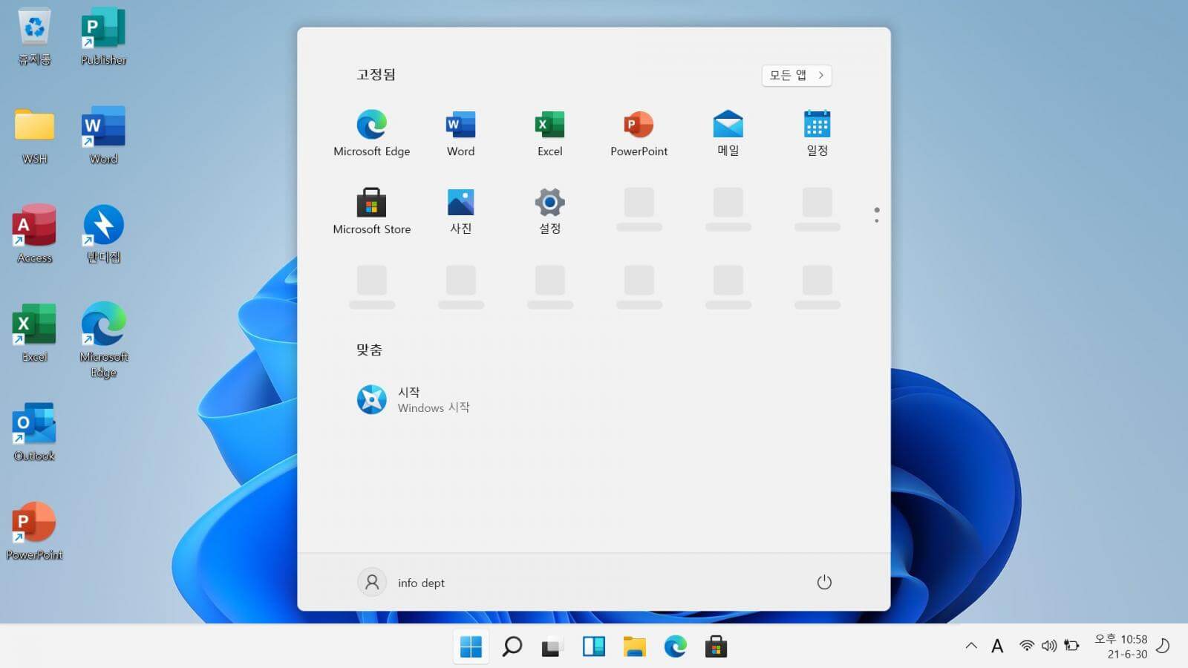This screenshot has height=668, width=1188.
Task: Open the 일정 calendar app
Action: tap(817, 134)
